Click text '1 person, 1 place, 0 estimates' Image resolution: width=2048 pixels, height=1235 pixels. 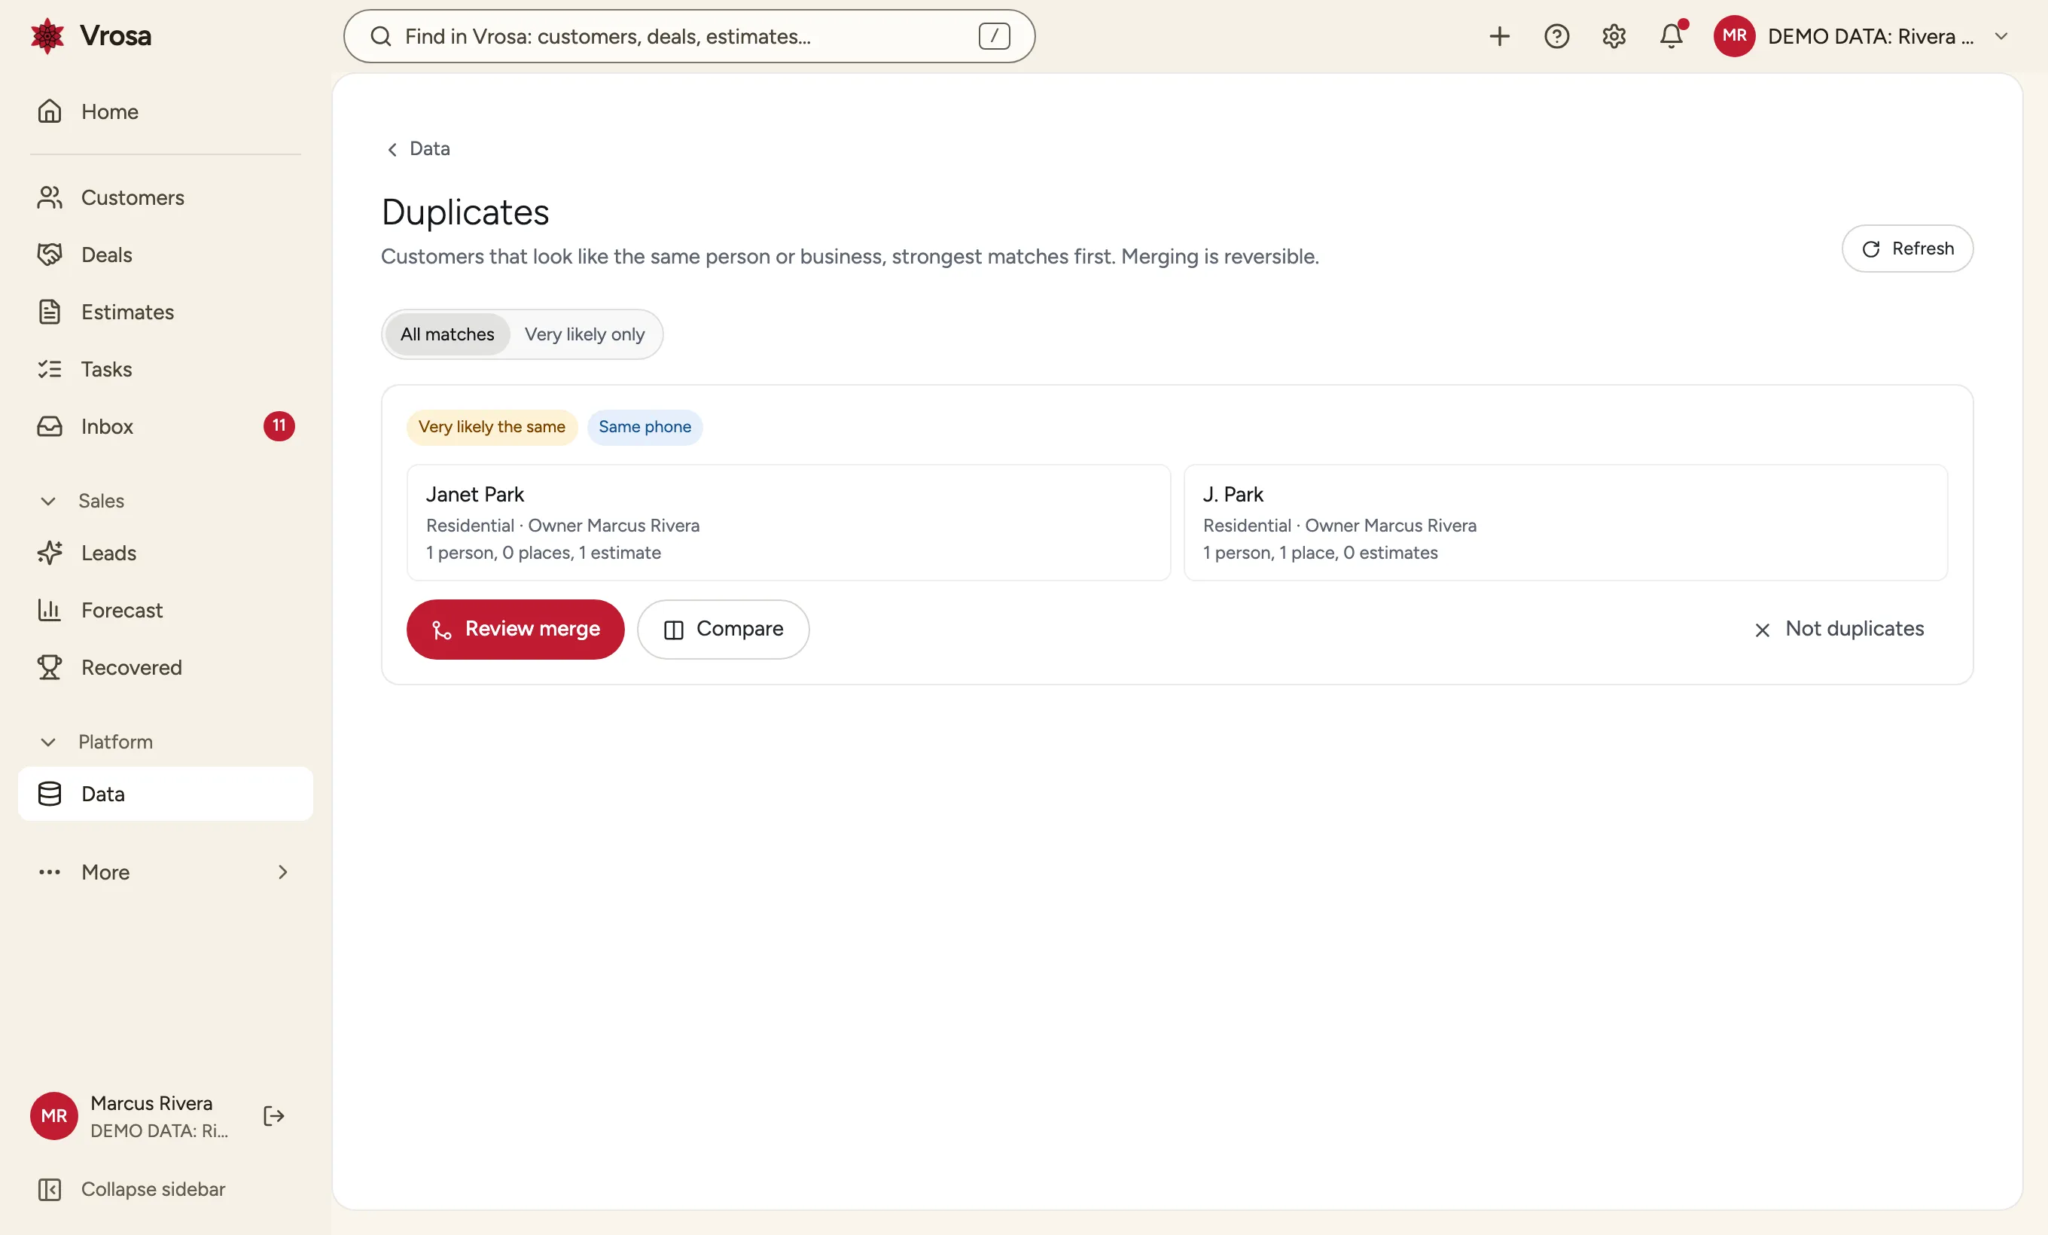pyautogui.click(x=1321, y=553)
